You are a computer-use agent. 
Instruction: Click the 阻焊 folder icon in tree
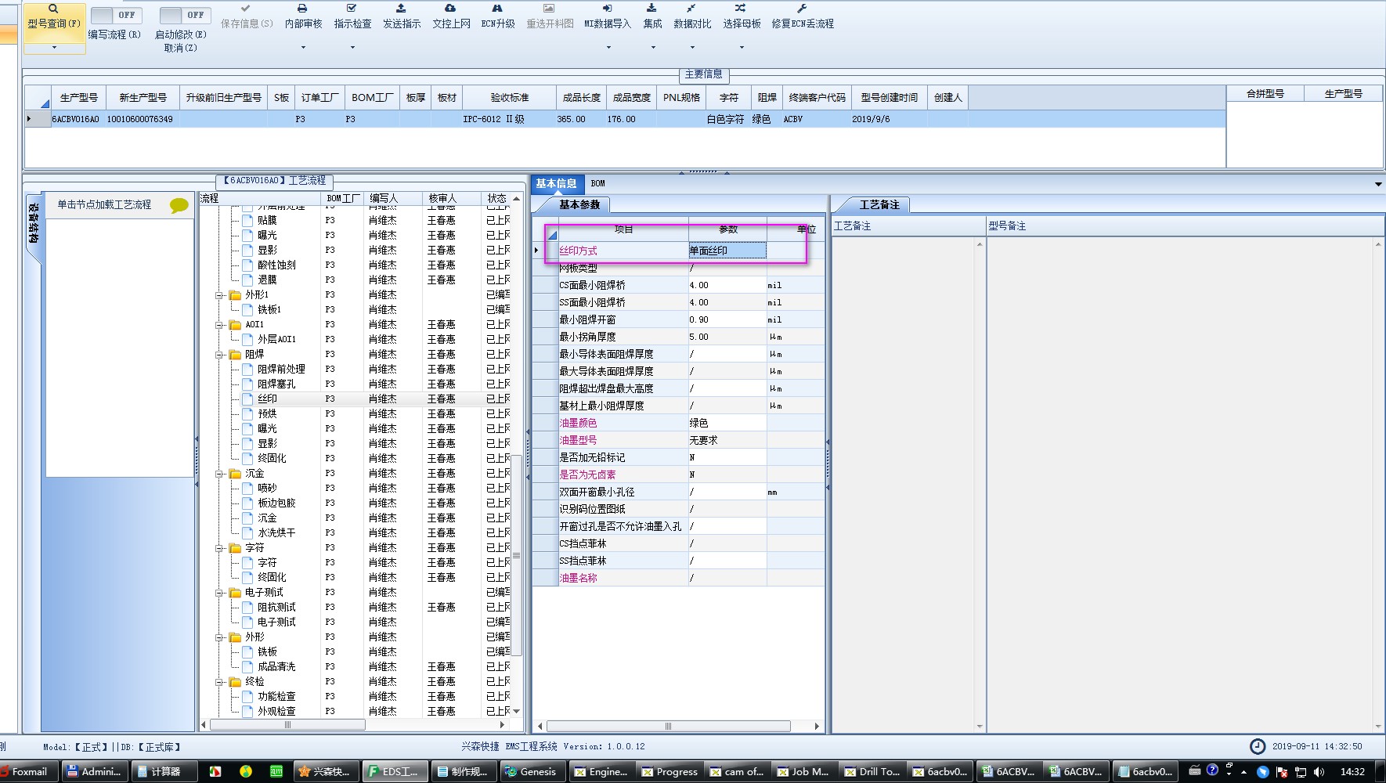235,355
